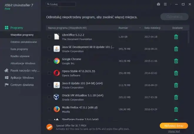The image size is (194, 134).
Task: Click LibreOffice size 1,09 GB
Action: [123, 37]
